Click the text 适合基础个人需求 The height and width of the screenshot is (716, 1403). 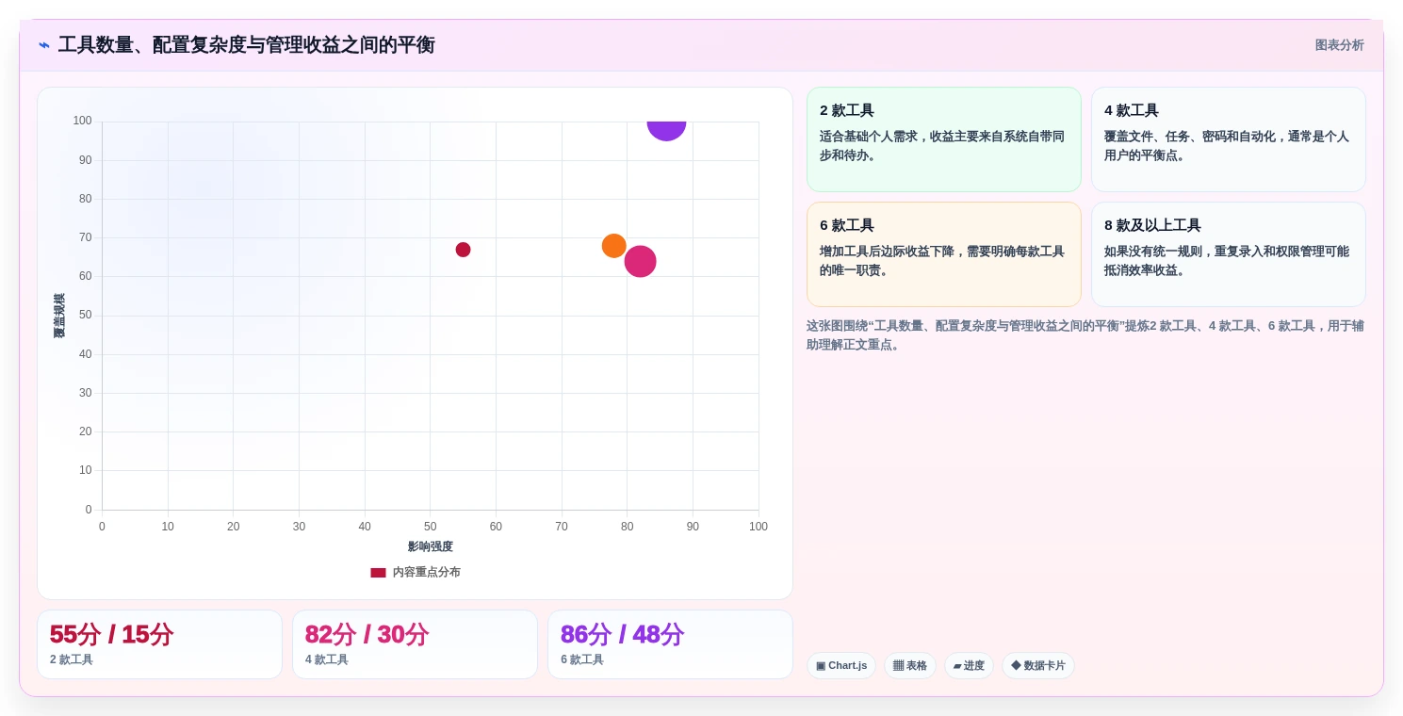pyautogui.click(x=869, y=137)
